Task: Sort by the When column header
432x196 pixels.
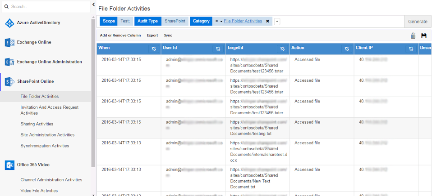Action: pyautogui.click(x=104, y=48)
